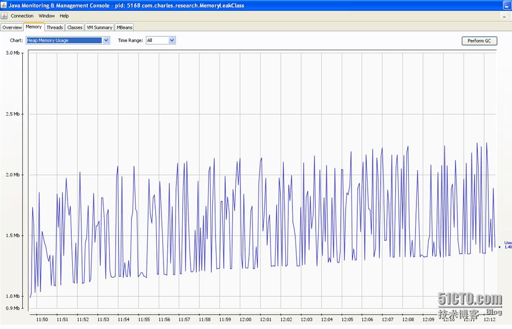
Task: Open the Connection menu
Action: coord(22,16)
